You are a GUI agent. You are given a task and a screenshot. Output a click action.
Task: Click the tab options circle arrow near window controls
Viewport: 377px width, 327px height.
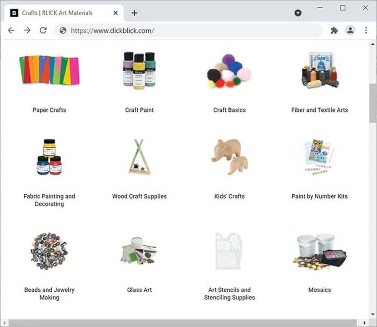click(297, 13)
